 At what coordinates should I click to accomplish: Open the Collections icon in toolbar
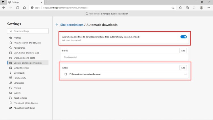pos(187,8)
